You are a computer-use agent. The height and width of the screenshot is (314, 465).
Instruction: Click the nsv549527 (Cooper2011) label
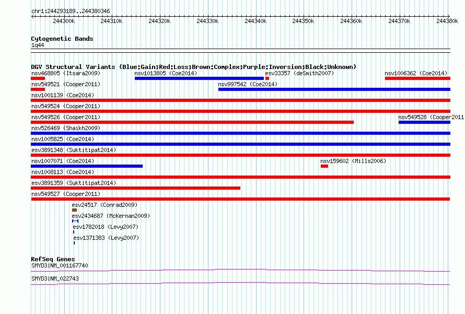66,194
